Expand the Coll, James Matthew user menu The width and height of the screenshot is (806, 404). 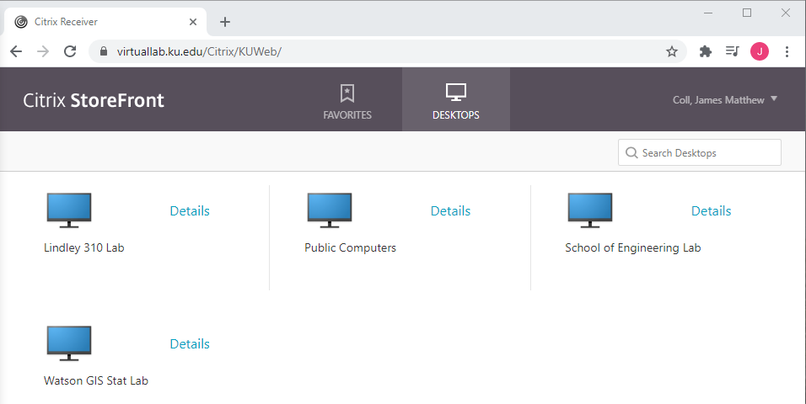point(724,99)
